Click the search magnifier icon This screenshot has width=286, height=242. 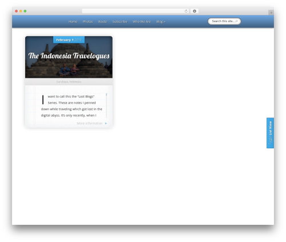click(237, 21)
